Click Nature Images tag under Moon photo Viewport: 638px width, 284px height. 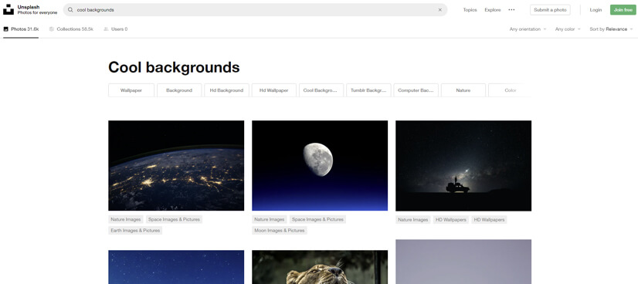(x=270, y=219)
